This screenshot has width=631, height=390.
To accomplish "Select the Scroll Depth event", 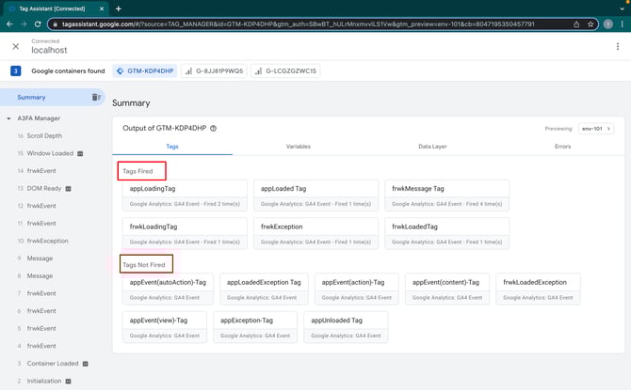I will pos(44,135).
